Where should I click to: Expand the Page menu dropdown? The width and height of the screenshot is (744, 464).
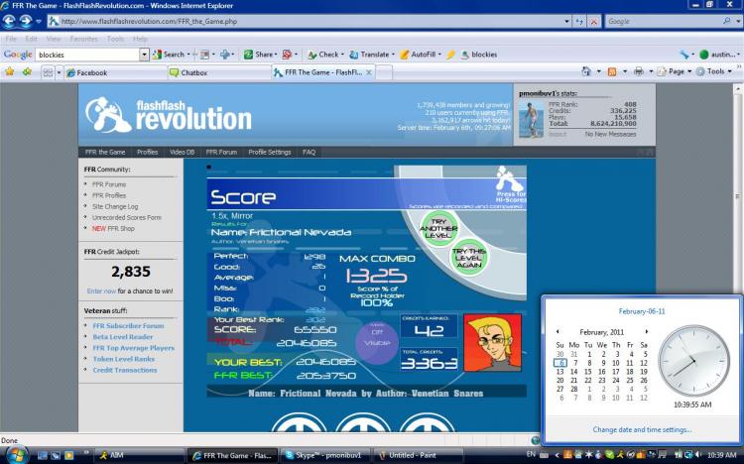click(x=689, y=71)
